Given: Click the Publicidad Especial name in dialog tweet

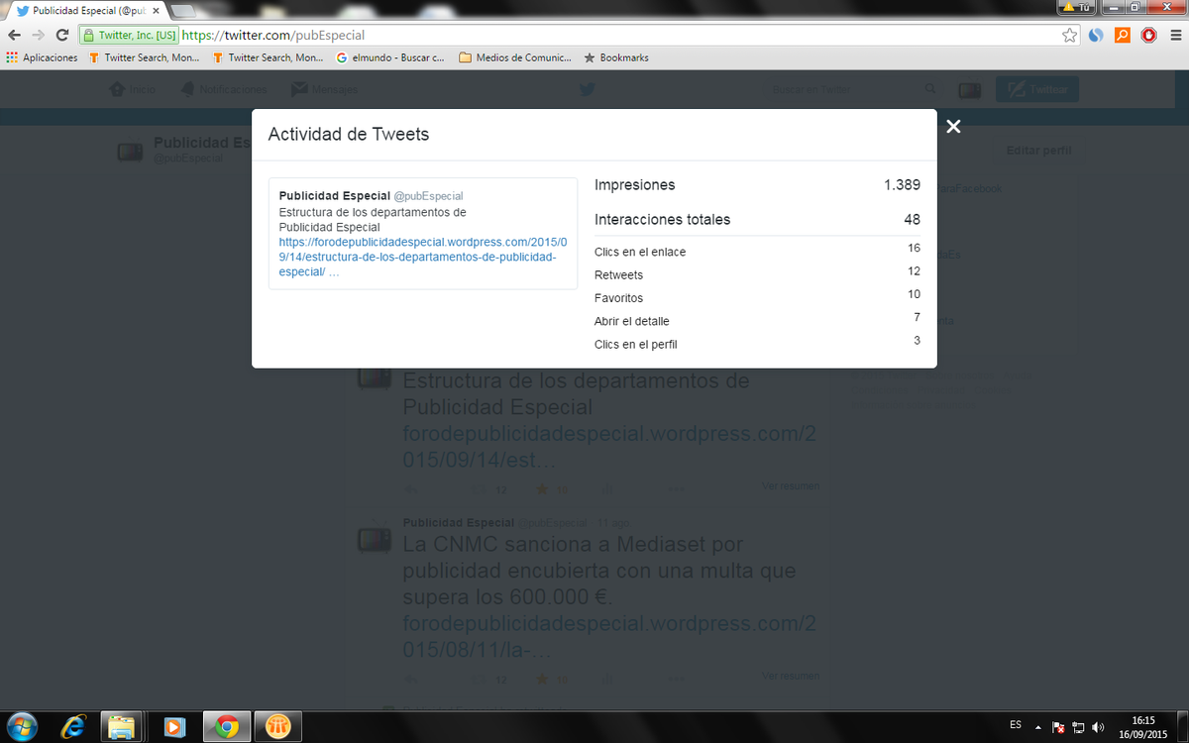Looking at the screenshot, I should tap(334, 196).
